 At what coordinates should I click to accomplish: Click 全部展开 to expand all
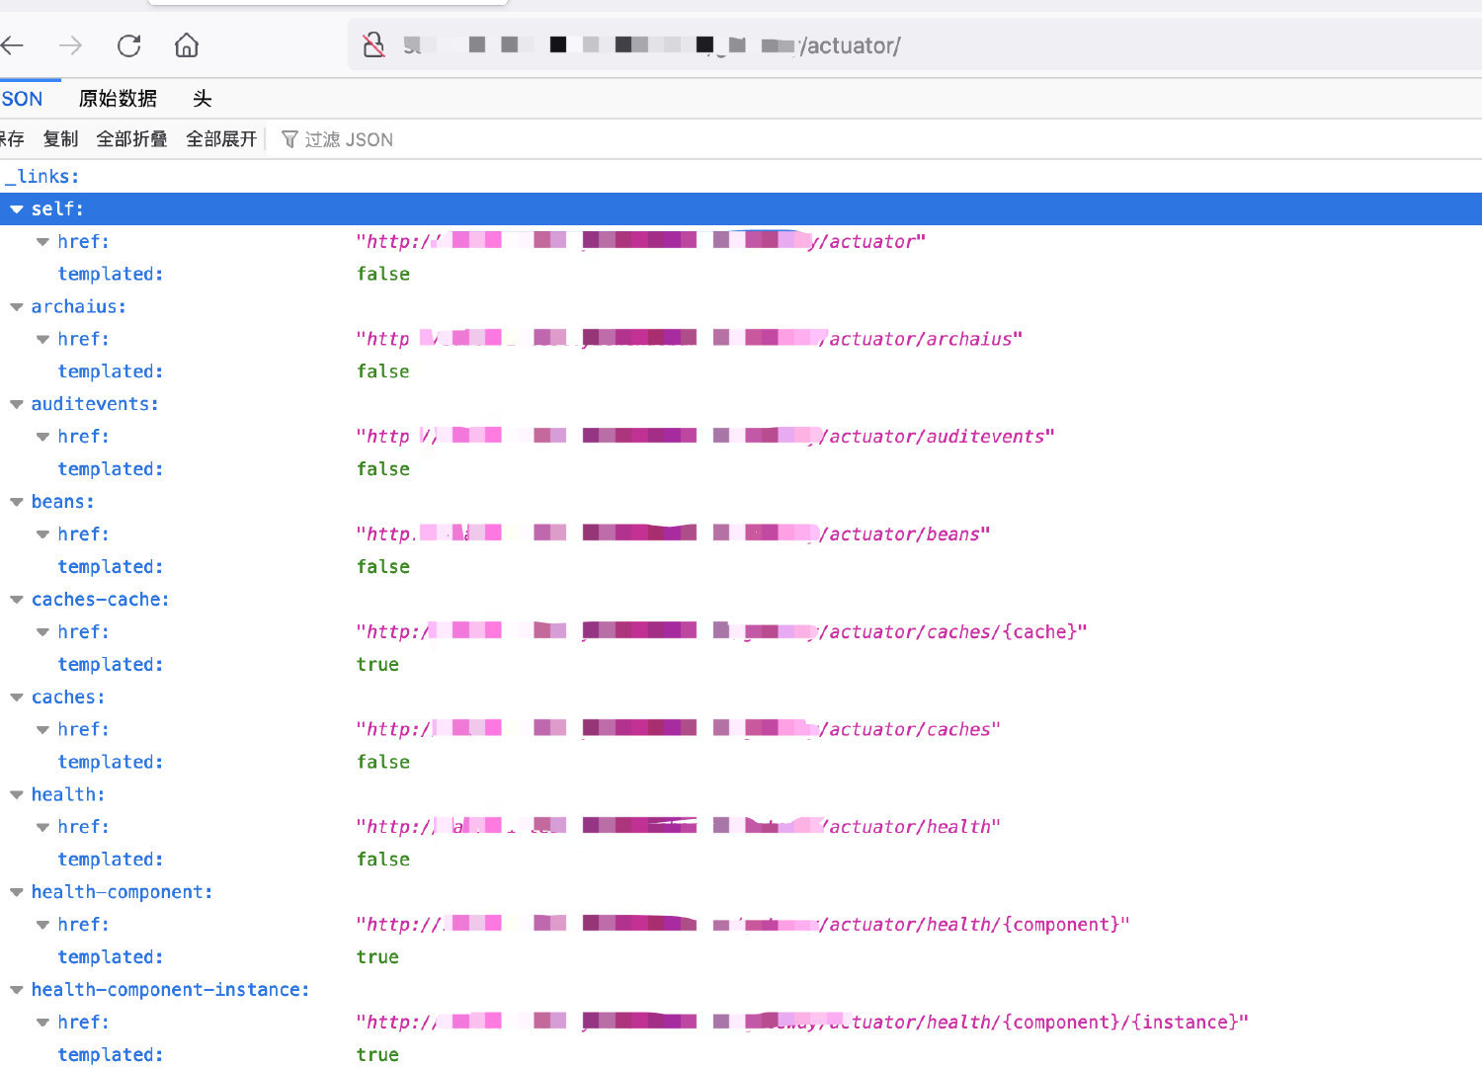[x=221, y=139]
